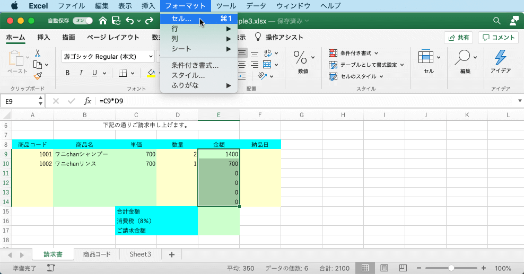The width and height of the screenshot is (524, 274).
Task: Switch to Page Break Preview icon
Action: [403, 268]
